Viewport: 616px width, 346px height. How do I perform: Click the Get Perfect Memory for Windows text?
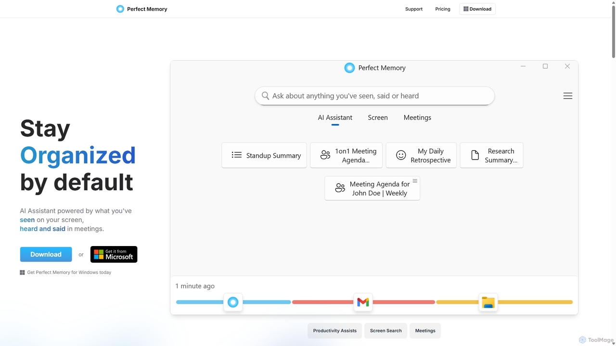[x=69, y=272]
